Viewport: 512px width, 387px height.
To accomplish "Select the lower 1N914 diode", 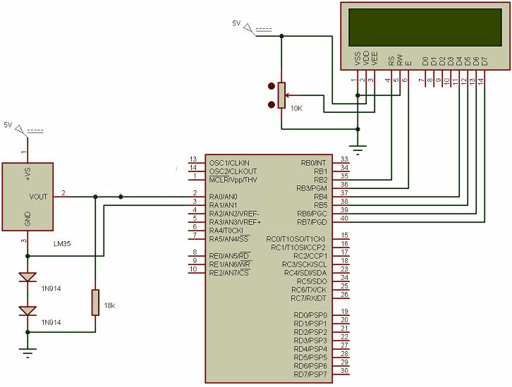I will 28,310.
